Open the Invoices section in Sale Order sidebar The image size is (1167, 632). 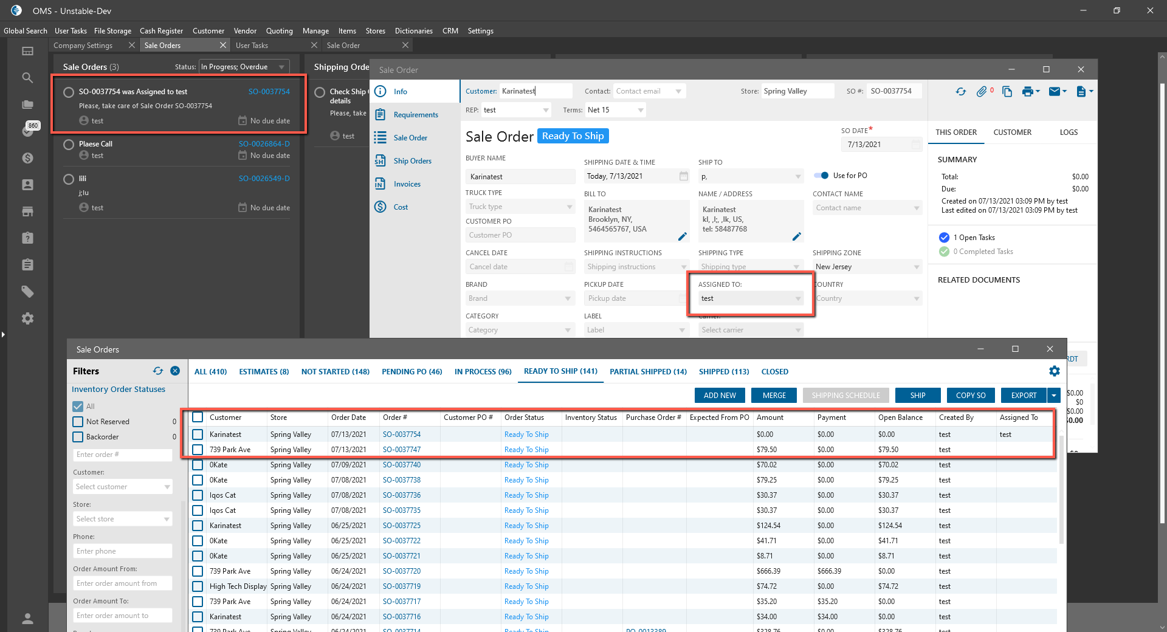pyautogui.click(x=407, y=184)
